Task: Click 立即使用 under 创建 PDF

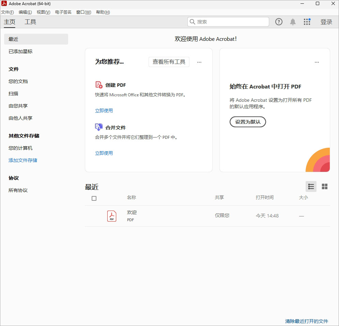Action: [104, 111]
